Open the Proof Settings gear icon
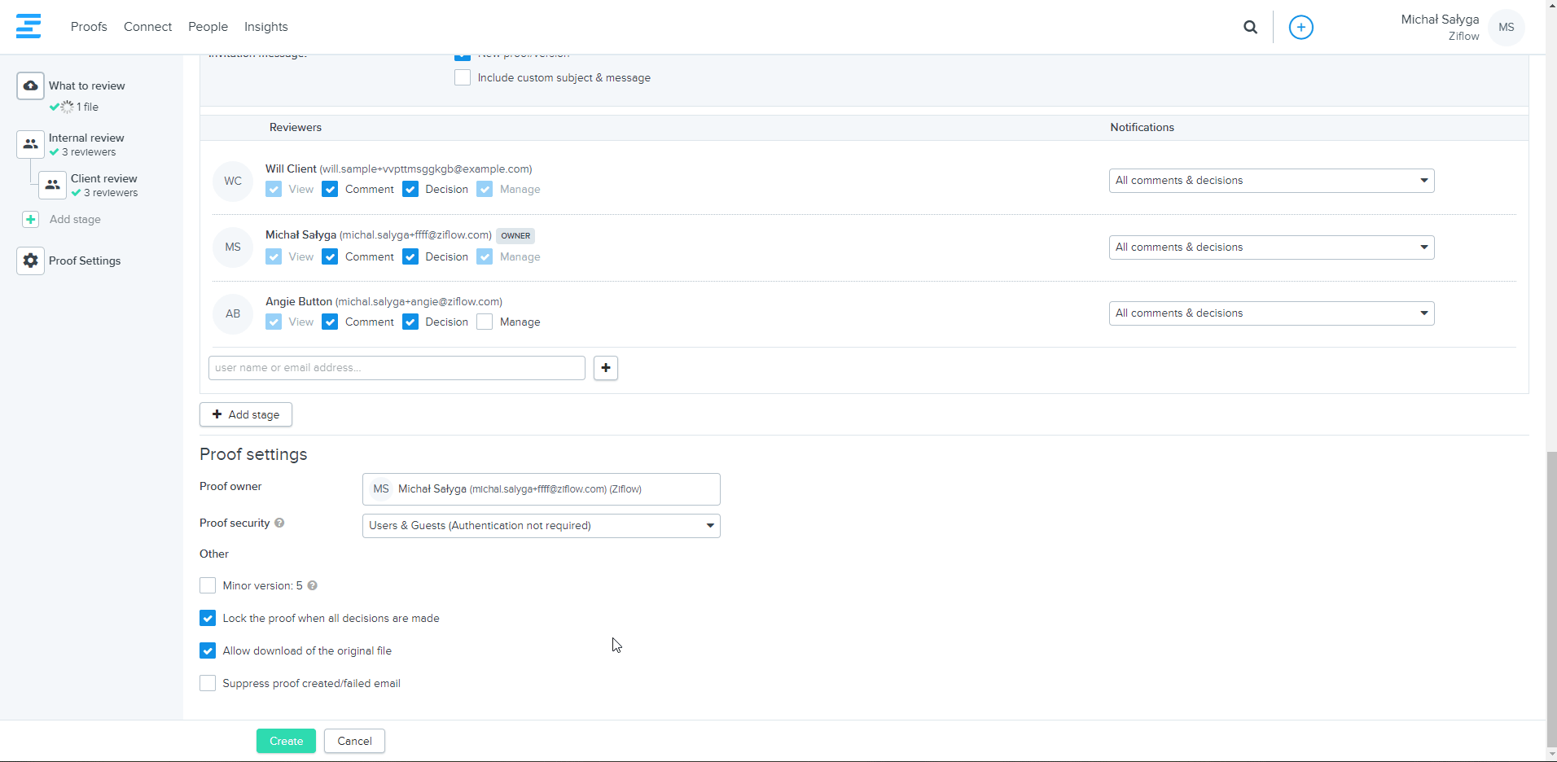The height and width of the screenshot is (762, 1557). coord(30,261)
